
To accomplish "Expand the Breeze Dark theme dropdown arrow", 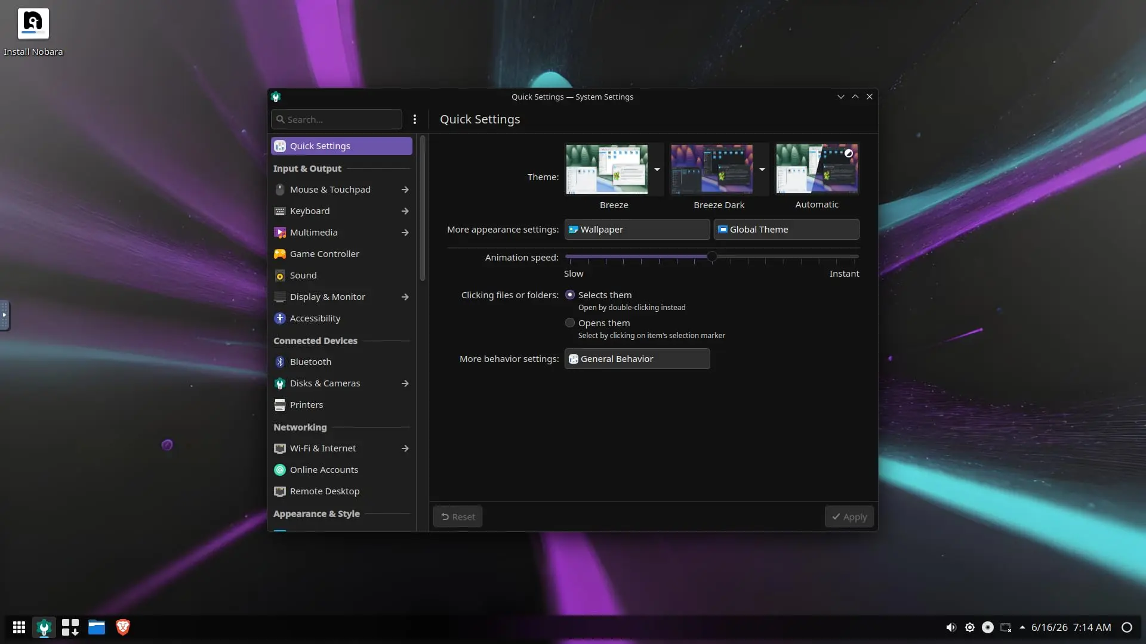I will [762, 169].
